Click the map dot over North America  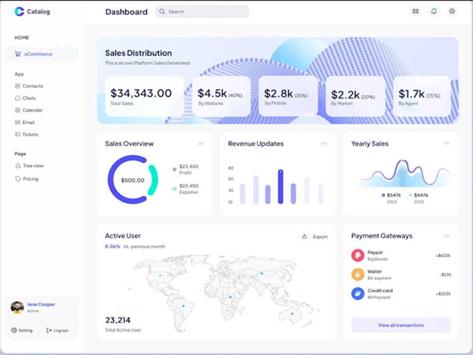coord(160,275)
